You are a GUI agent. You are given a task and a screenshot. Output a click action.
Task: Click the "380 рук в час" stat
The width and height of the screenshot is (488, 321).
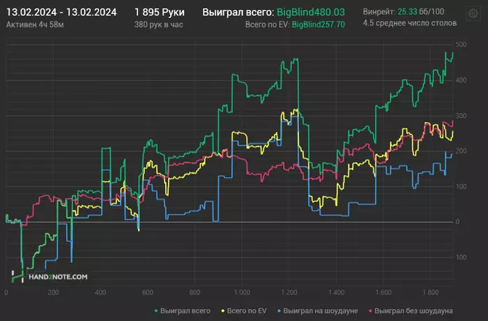(159, 24)
